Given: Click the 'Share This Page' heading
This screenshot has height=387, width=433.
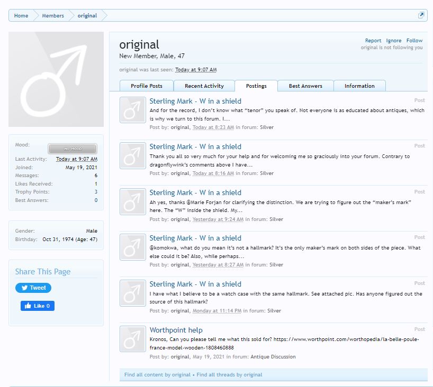Looking at the screenshot, I should pyautogui.click(x=43, y=272).
